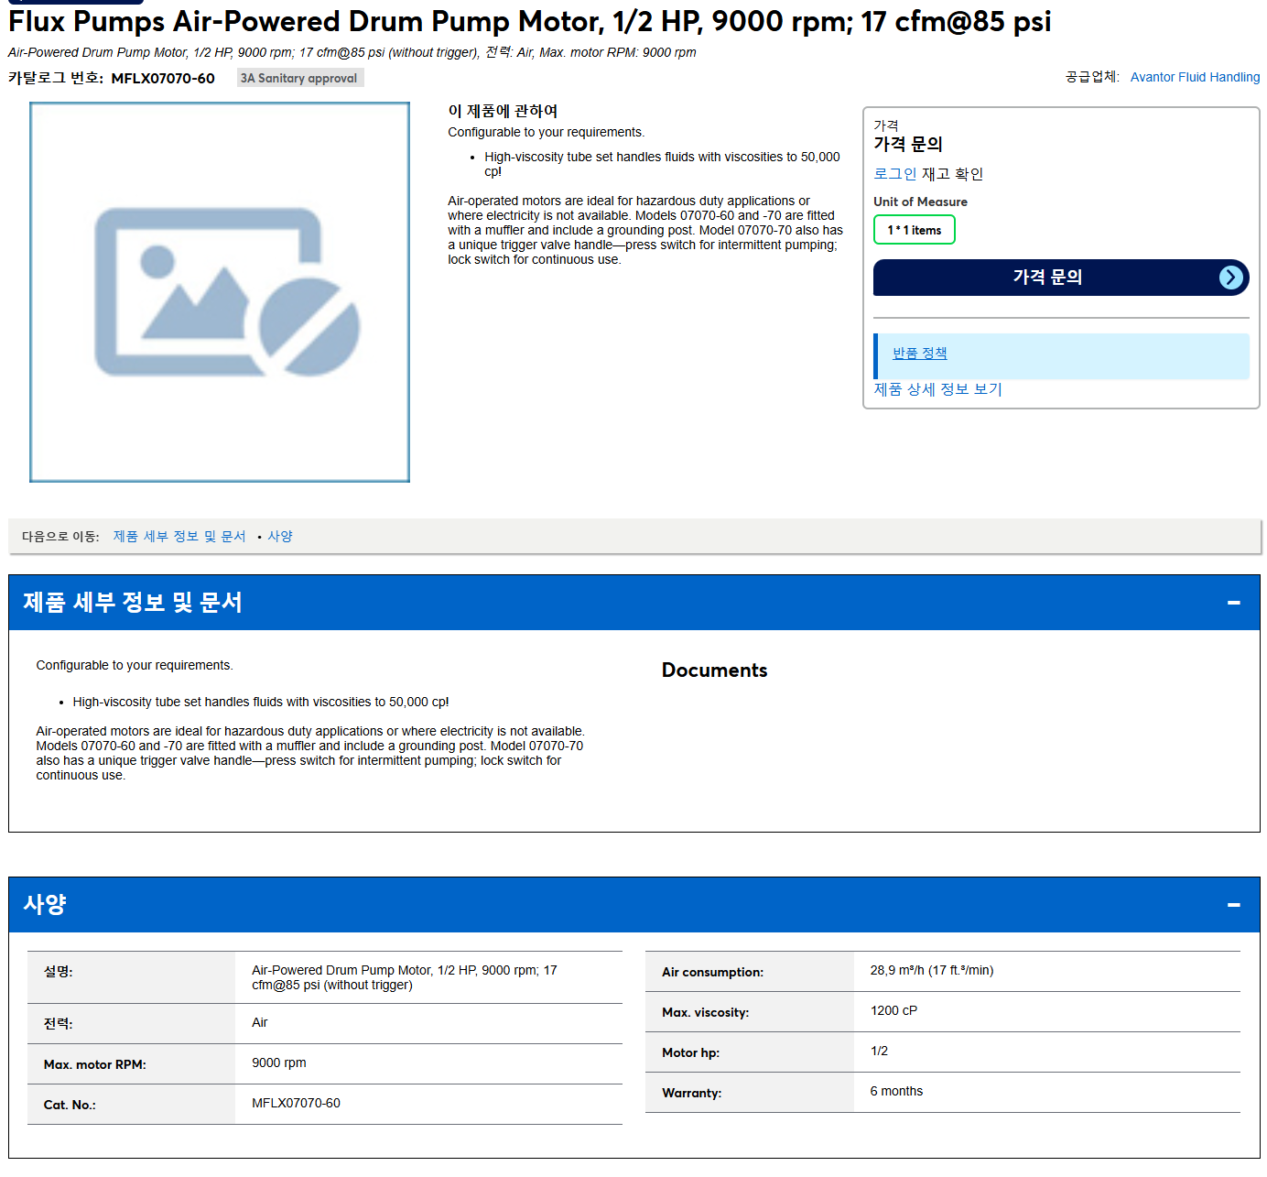The image size is (1267, 1177).
Task: Jump to 제품 세부 정보 및 문서 anchor
Action: click(179, 537)
